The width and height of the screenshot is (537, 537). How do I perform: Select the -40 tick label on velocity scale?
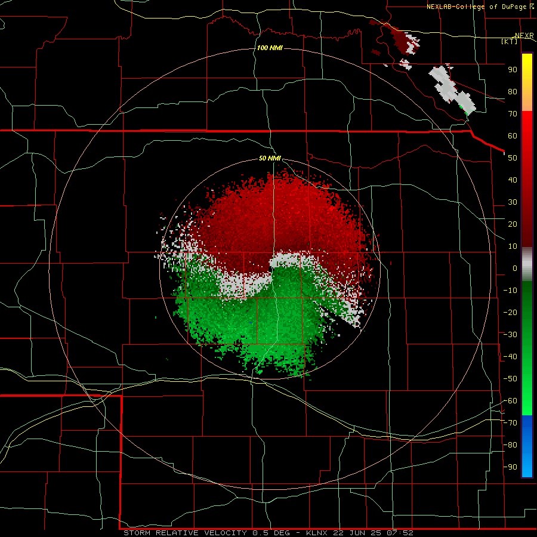tap(510, 357)
